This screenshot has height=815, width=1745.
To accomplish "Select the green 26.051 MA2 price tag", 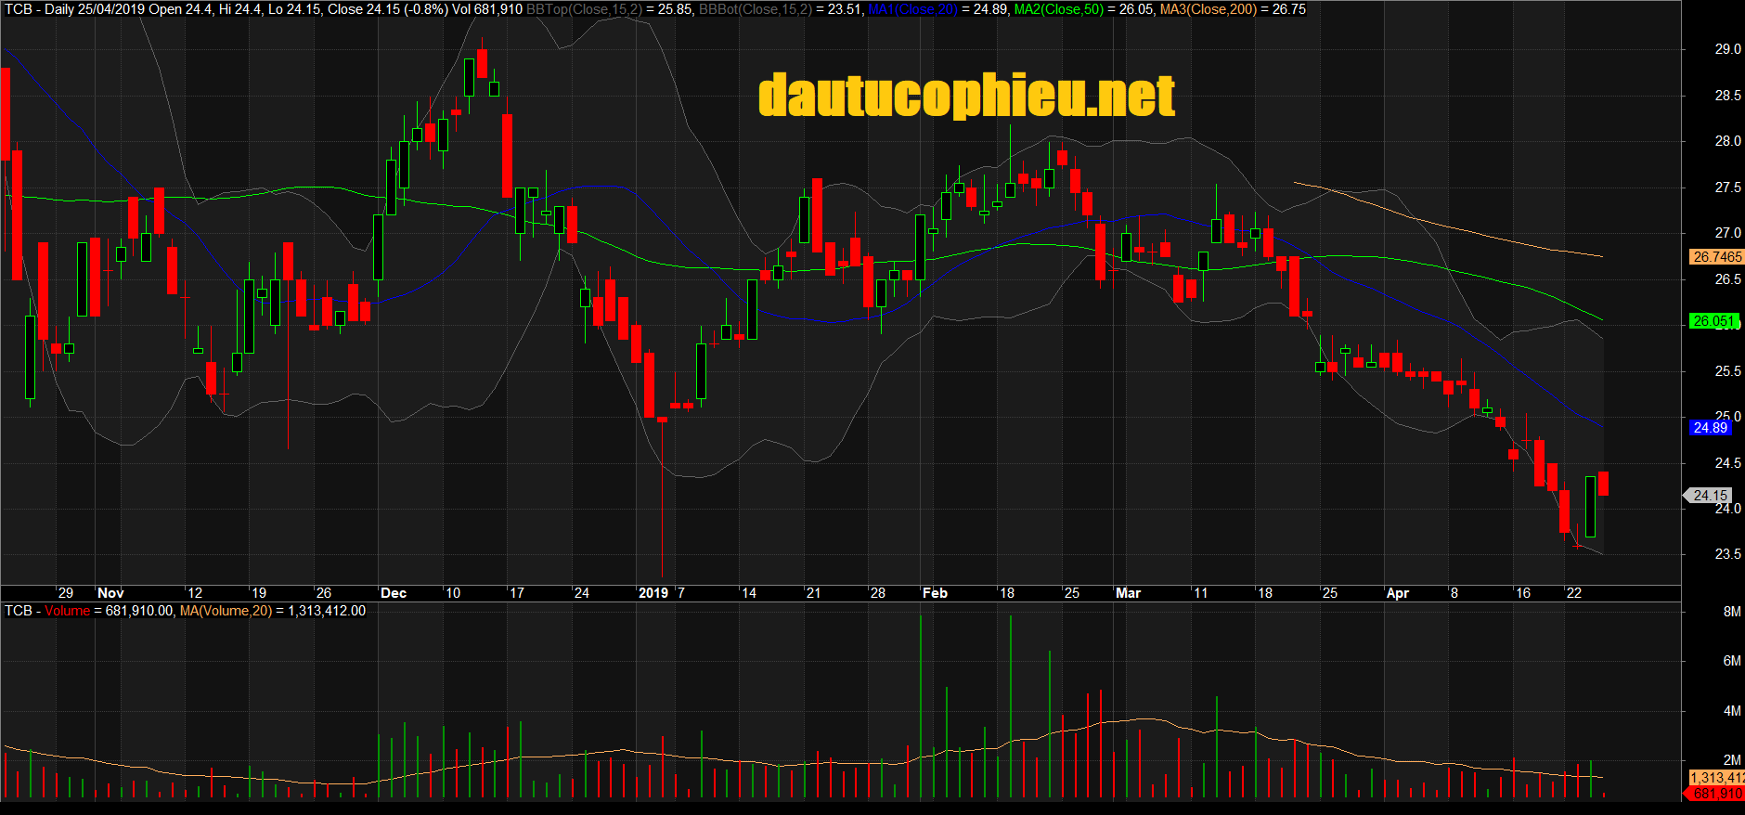I will click(1713, 321).
